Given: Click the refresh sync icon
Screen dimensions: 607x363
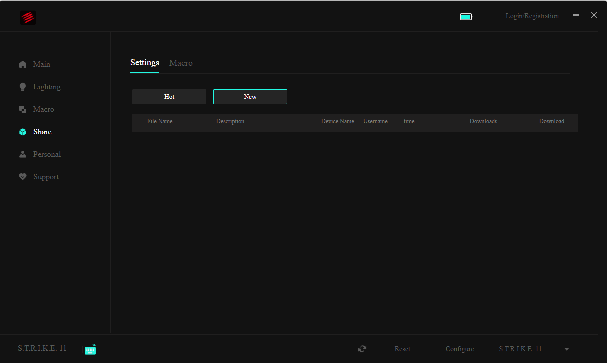Looking at the screenshot, I should click(362, 349).
